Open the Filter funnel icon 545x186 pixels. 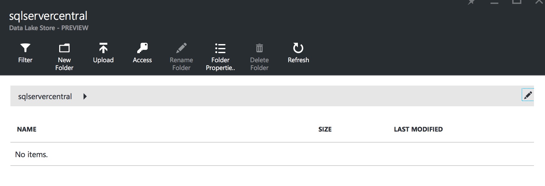pos(25,48)
